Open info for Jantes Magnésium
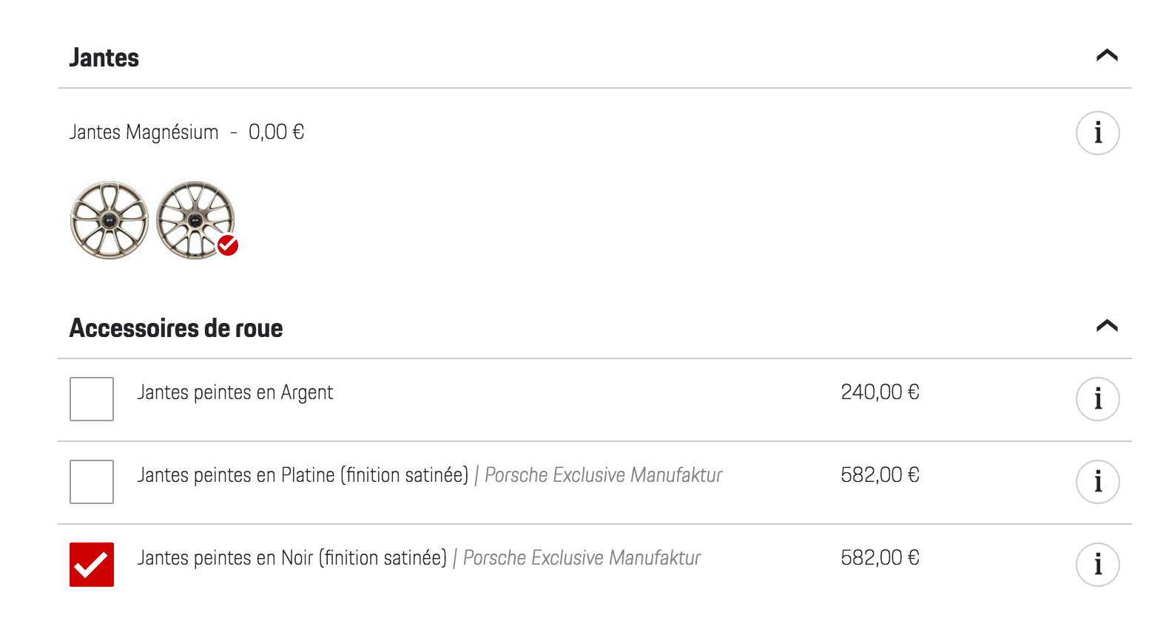The width and height of the screenshot is (1169, 643). tap(1097, 133)
